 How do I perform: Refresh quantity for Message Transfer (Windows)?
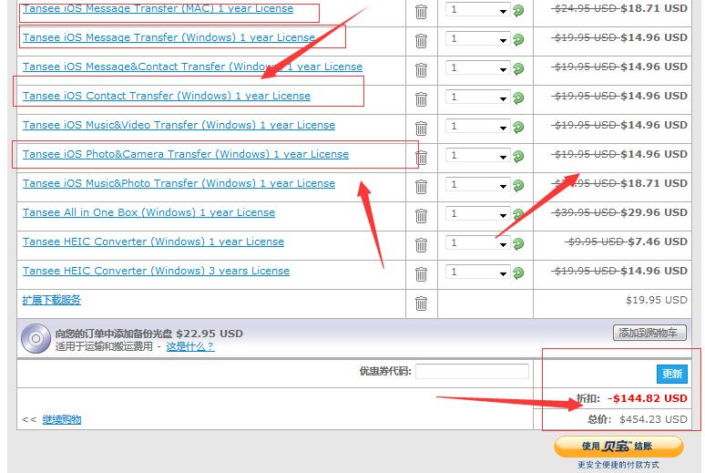518,39
